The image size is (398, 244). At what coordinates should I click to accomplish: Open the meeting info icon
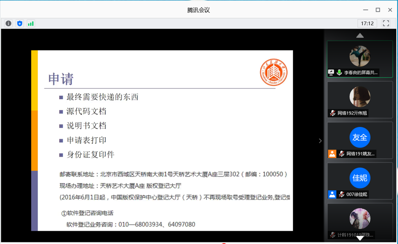(x=8, y=24)
